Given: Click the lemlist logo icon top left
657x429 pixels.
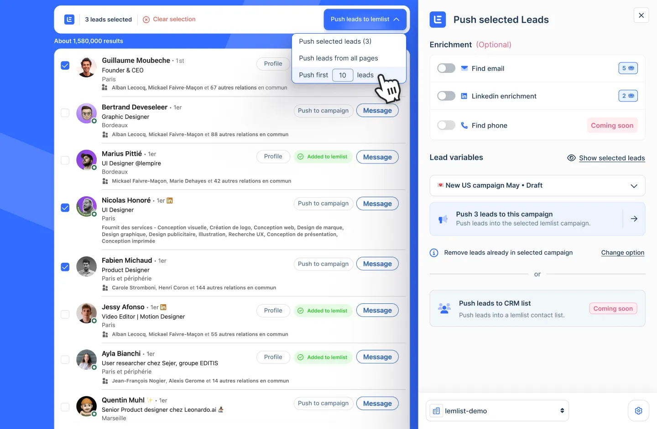Looking at the screenshot, I should (x=68, y=19).
